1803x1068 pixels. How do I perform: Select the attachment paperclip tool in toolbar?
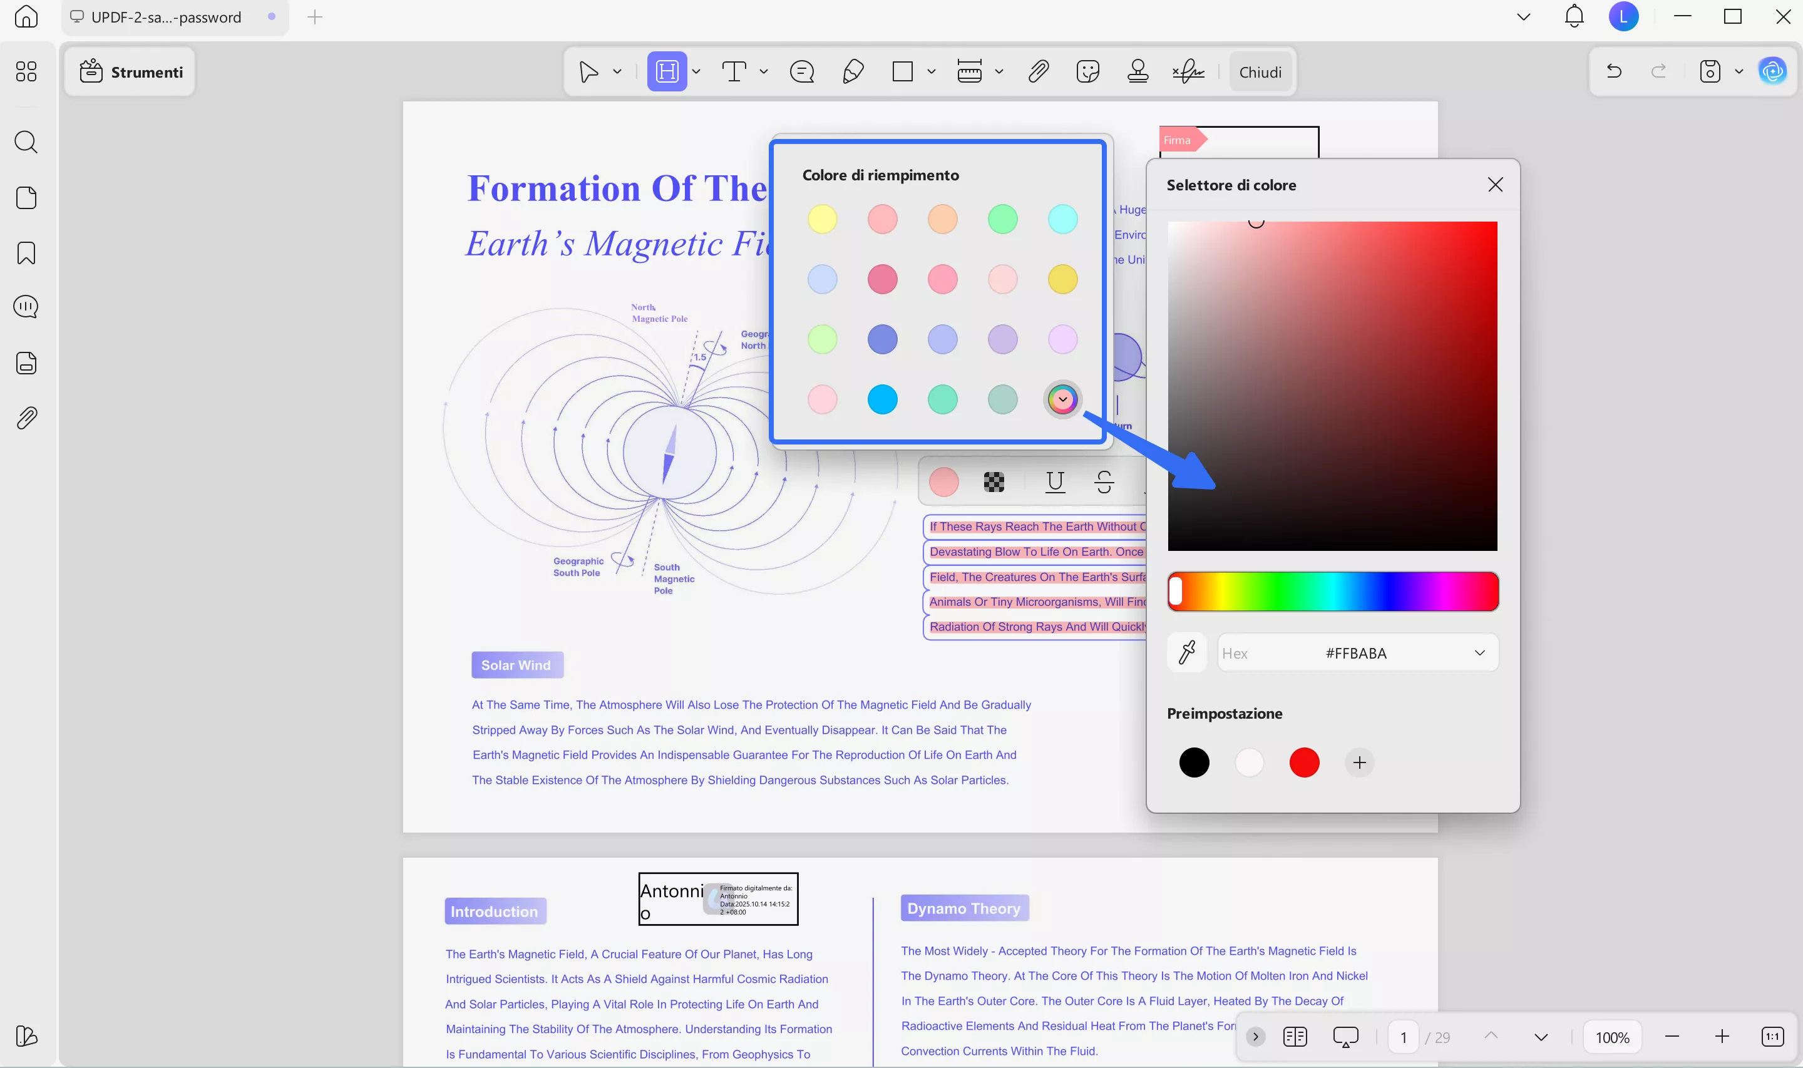[x=1038, y=71]
